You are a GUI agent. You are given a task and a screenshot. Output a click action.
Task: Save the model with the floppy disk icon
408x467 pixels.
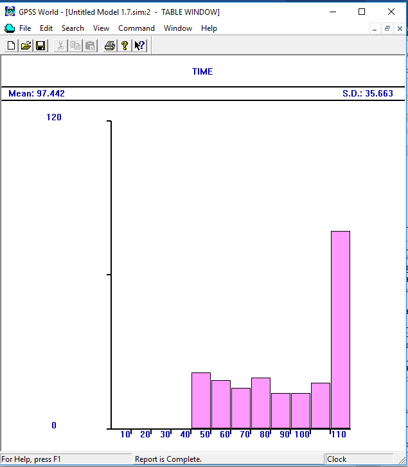(40, 46)
